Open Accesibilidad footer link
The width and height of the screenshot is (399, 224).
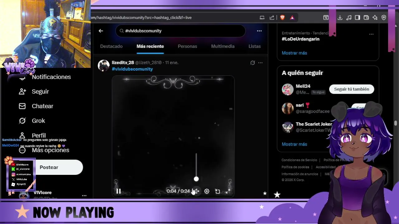tap(326, 167)
